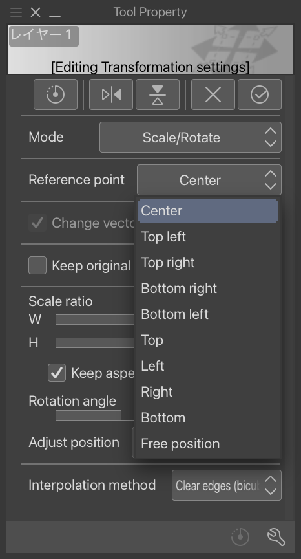Screen dimensions: 301x559
Task: Pick Bottom right reference point
Action: click(208, 289)
